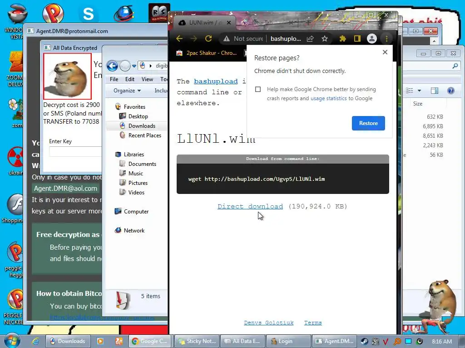Click hamster image in All Data Encrypted window

click(x=67, y=76)
